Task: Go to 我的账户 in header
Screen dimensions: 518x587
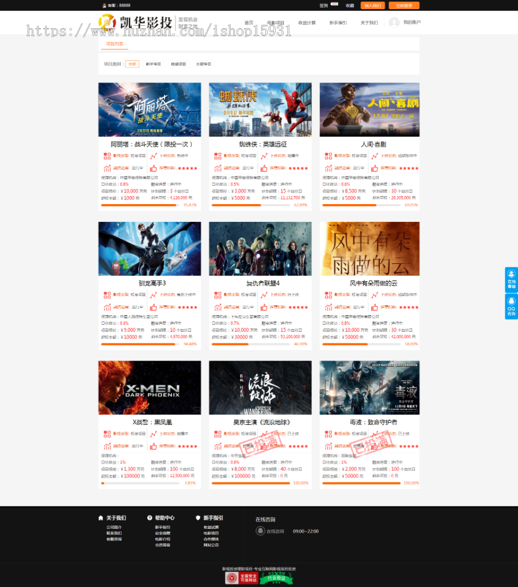Action: click(x=412, y=22)
